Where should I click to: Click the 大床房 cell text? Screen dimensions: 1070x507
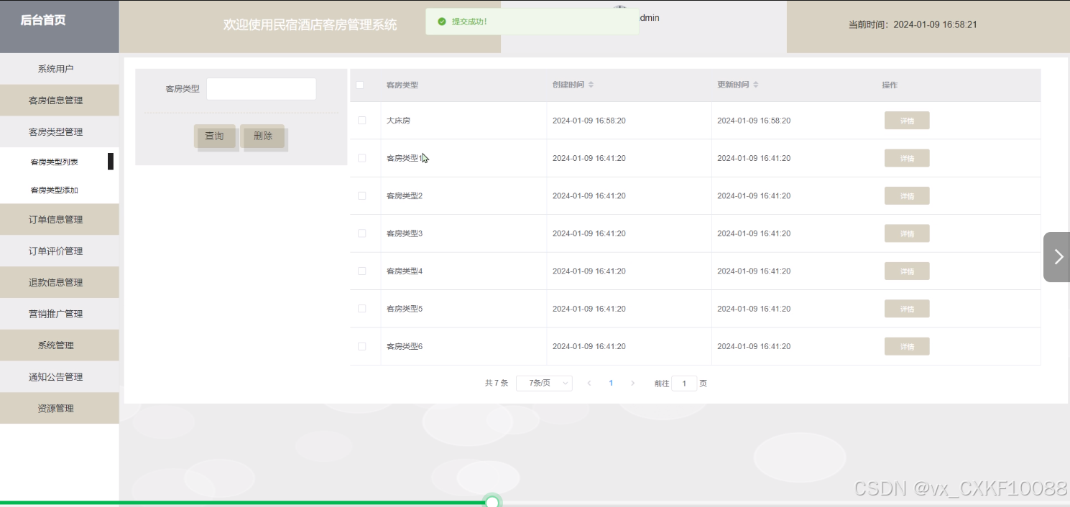[398, 121]
